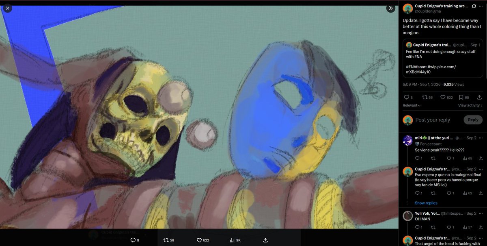Share the main post using the share icon
The width and height of the screenshot is (487, 246).
tap(480, 97)
